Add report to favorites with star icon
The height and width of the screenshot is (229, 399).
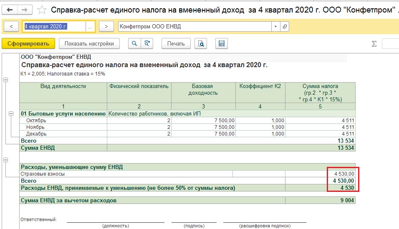click(42, 10)
